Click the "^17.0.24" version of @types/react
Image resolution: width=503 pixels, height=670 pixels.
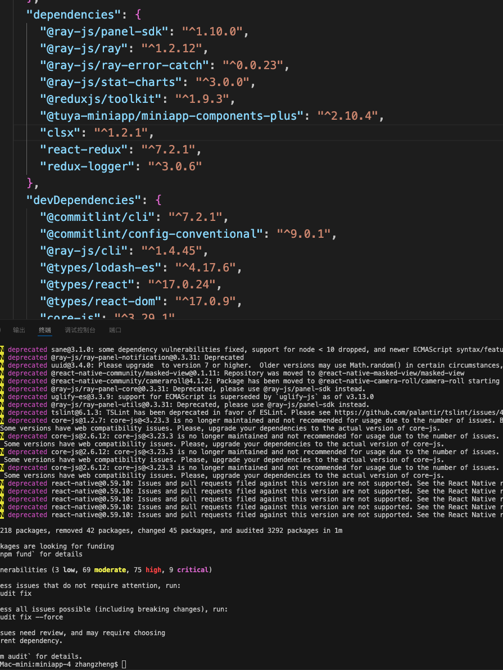tap(182, 284)
